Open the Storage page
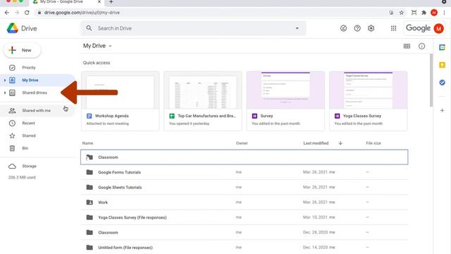Screen dimensions: 451x254 point(29,167)
